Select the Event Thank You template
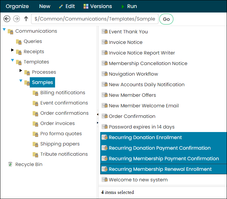Viewport: 227px width, 199px height. (x=128, y=32)
